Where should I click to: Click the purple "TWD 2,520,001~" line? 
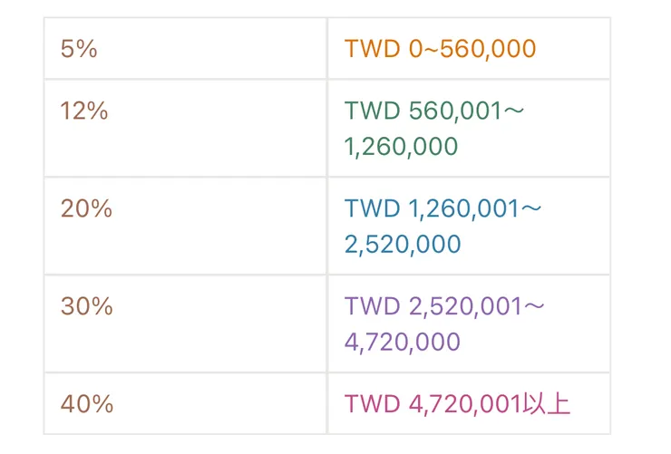444,307
